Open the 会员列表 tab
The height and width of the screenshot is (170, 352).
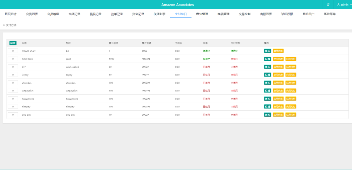click(32, 14)
